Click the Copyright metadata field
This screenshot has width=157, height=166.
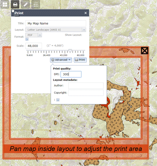click(x=86, y=93)
